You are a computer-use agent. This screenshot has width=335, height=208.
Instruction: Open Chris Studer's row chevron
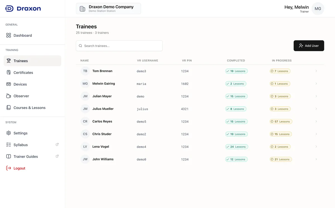[x=316, y=134]
